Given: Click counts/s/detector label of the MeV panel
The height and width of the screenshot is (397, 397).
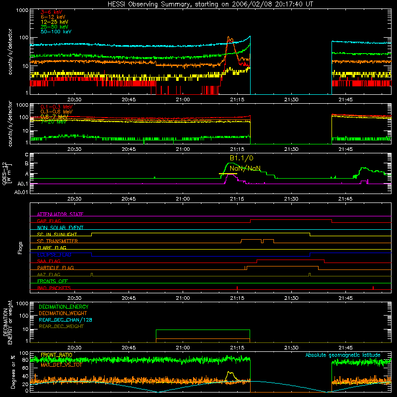Looking at the screenshot, I should [x=10, y=124].
